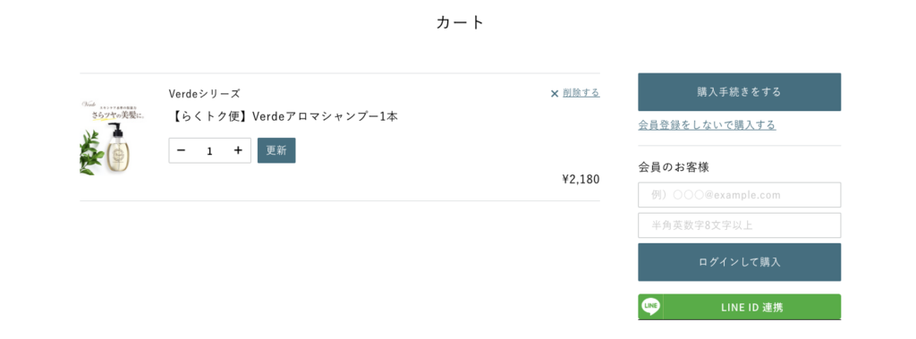Click the 削除する link
Image resolution: width=916 pixels, height=339 pixels.
click(x=581, y=93)
